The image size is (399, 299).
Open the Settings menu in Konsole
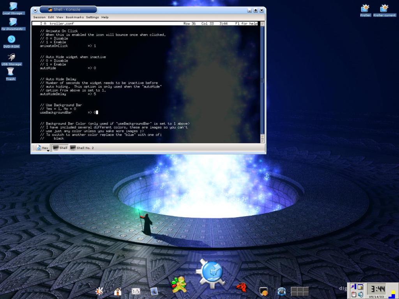(x=92, y=17)
